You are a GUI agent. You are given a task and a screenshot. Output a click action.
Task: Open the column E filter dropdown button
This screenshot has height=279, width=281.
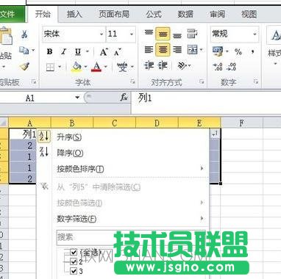215,134
